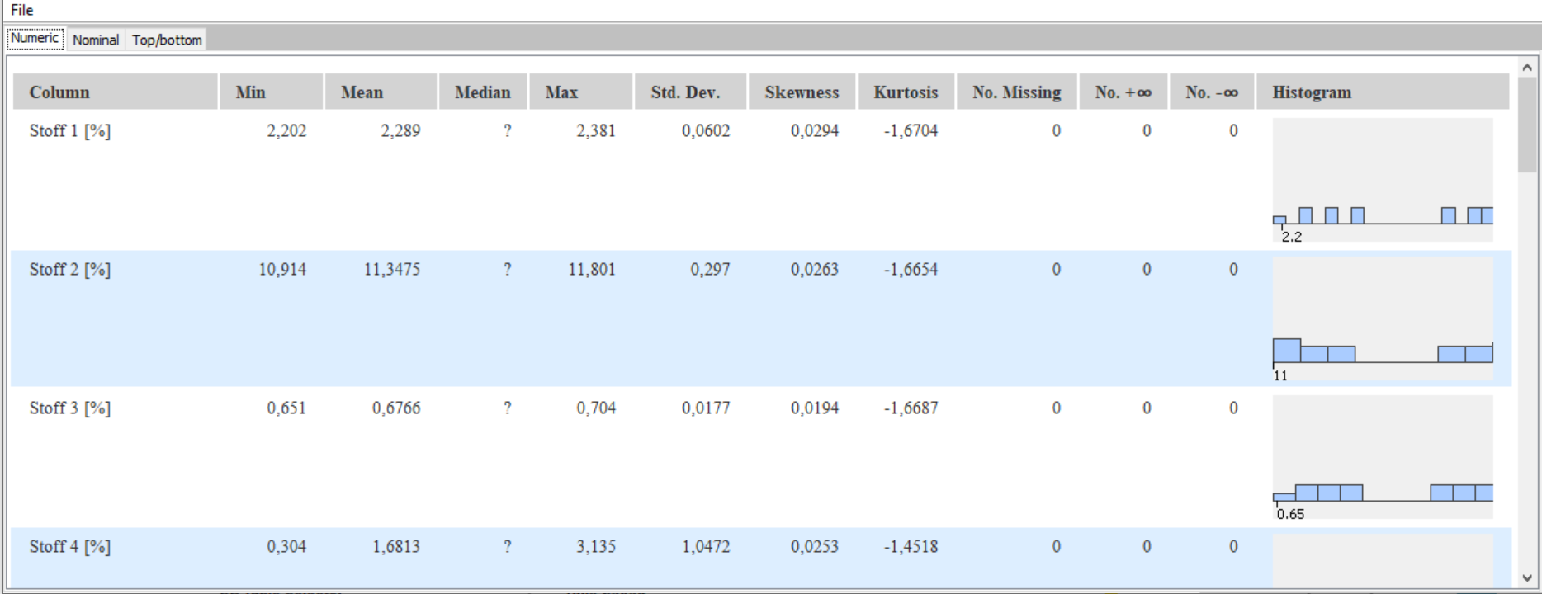Click the Mean value 0,6766
This screenshot has width=1542, height=594.
click(x=396, y=408)
